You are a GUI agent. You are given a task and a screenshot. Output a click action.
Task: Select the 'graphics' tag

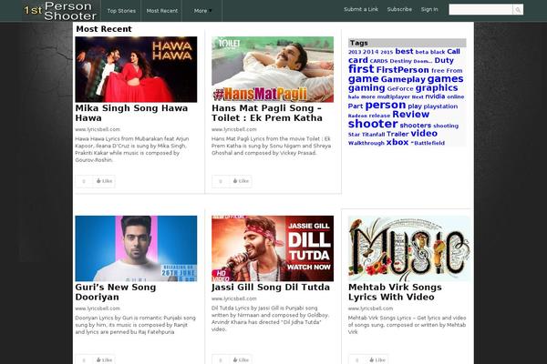437,87
